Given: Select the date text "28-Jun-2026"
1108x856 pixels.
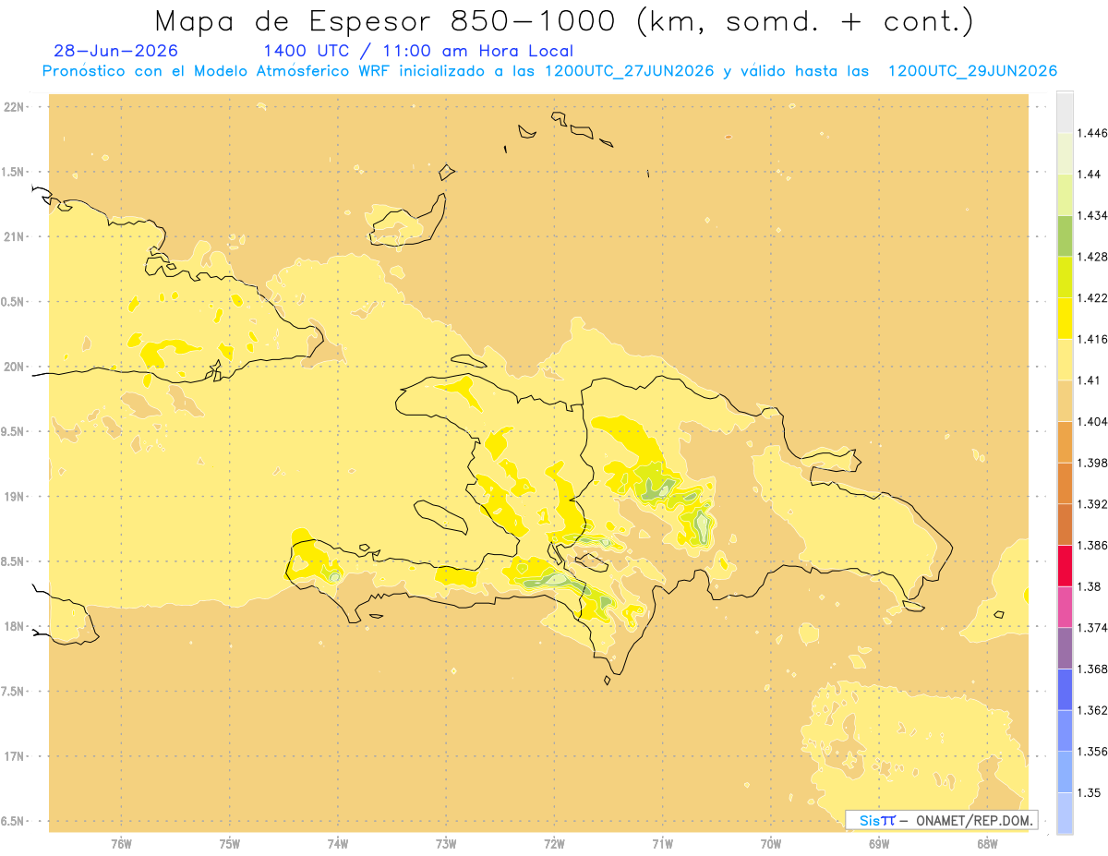Looking at the screenshot, I should click(x=116, y=51).
